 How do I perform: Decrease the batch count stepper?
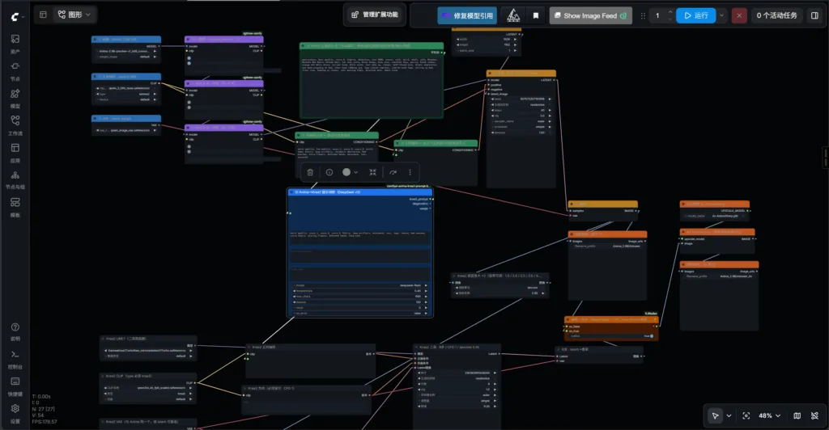tap(670, 19)
